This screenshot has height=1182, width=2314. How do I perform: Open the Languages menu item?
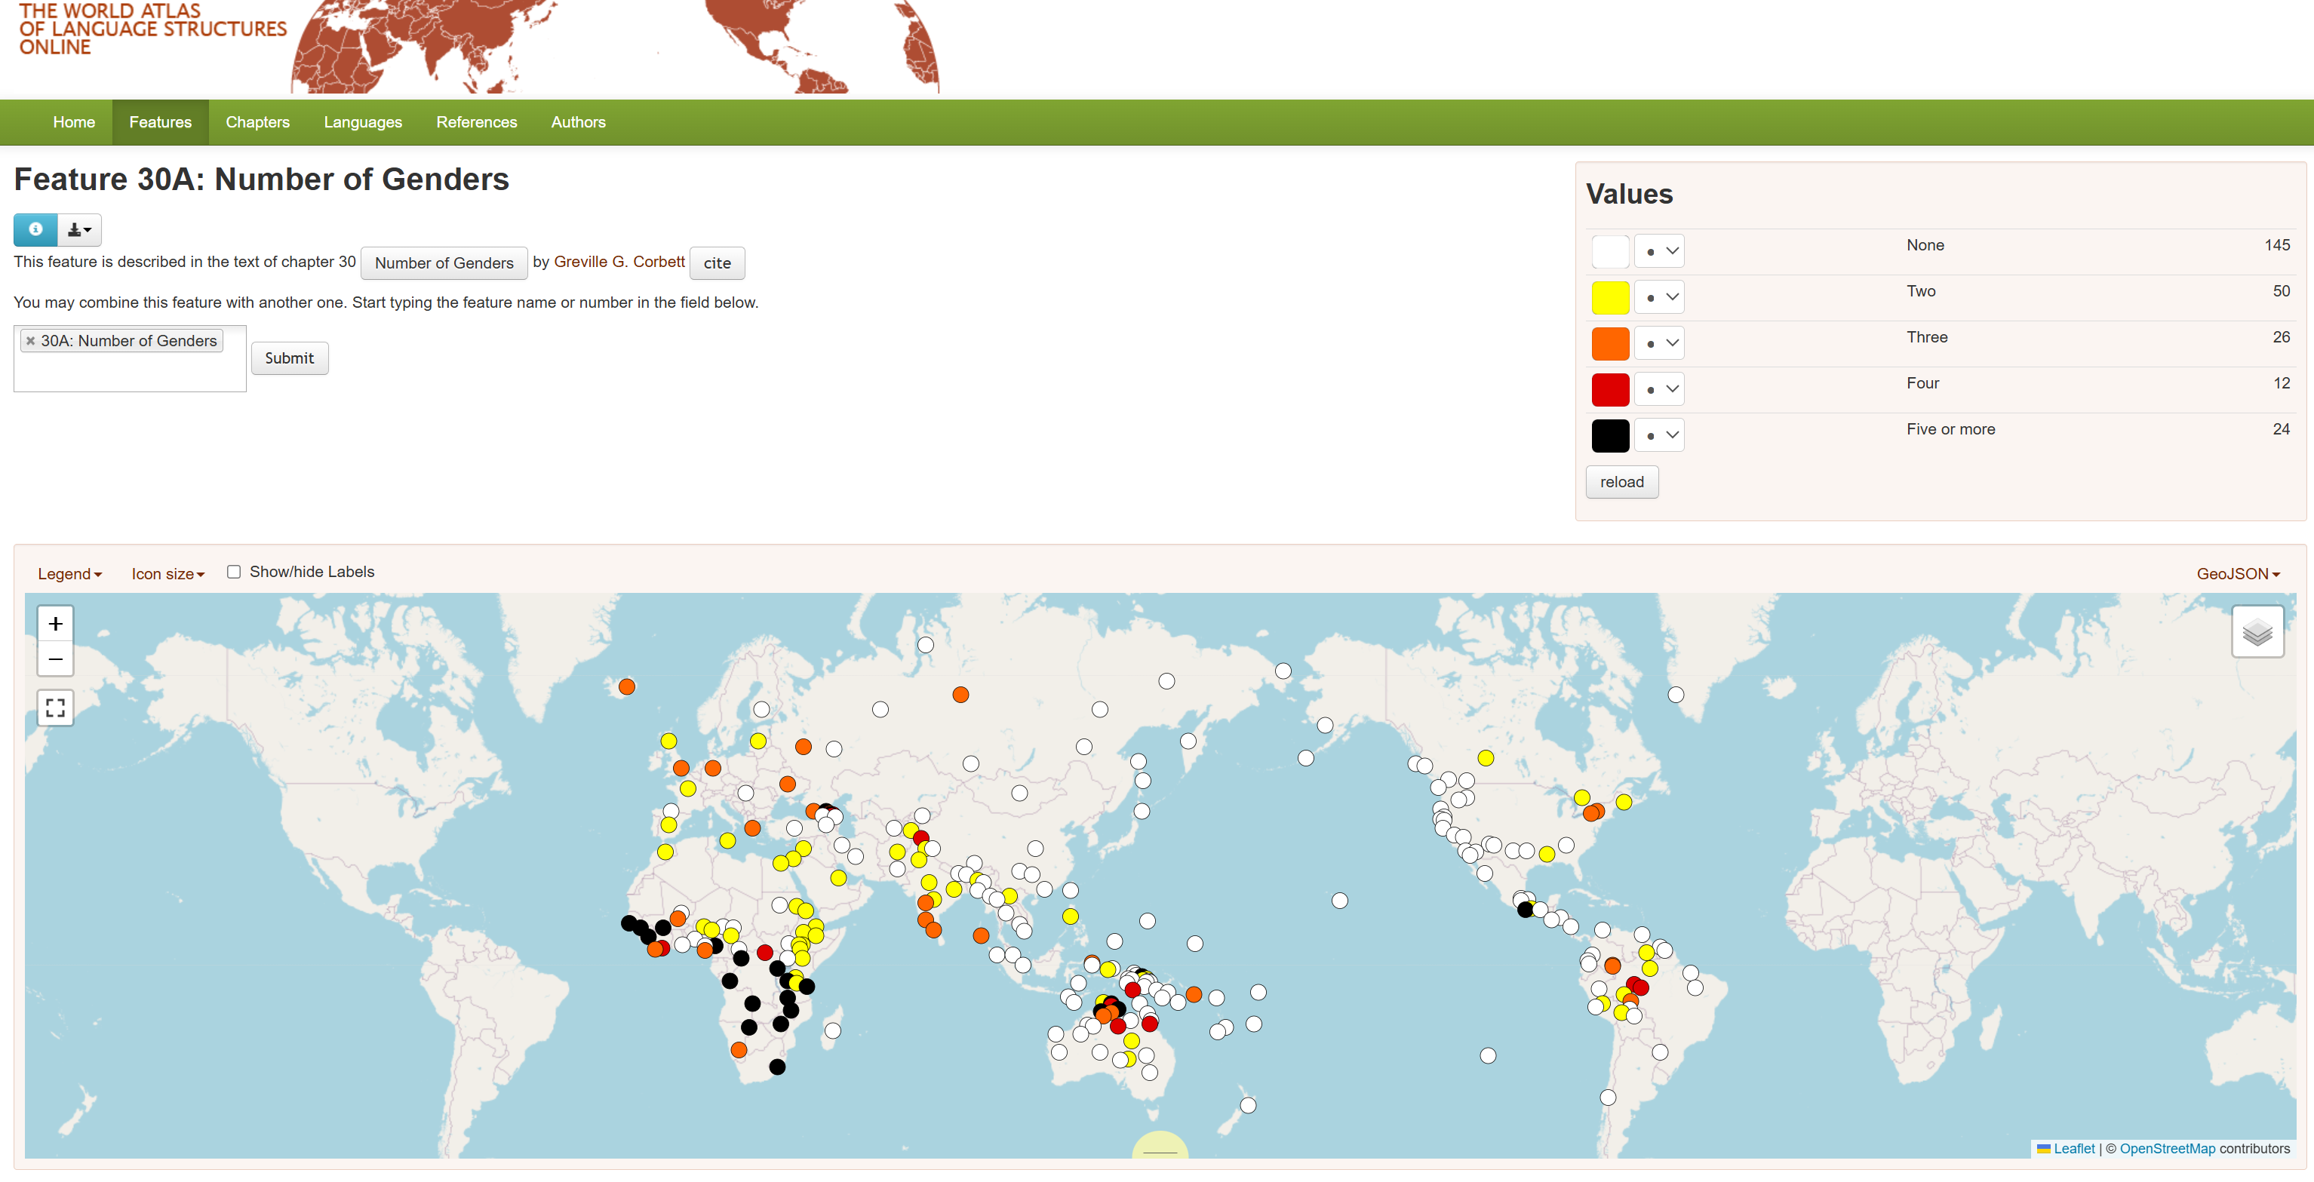363,122
